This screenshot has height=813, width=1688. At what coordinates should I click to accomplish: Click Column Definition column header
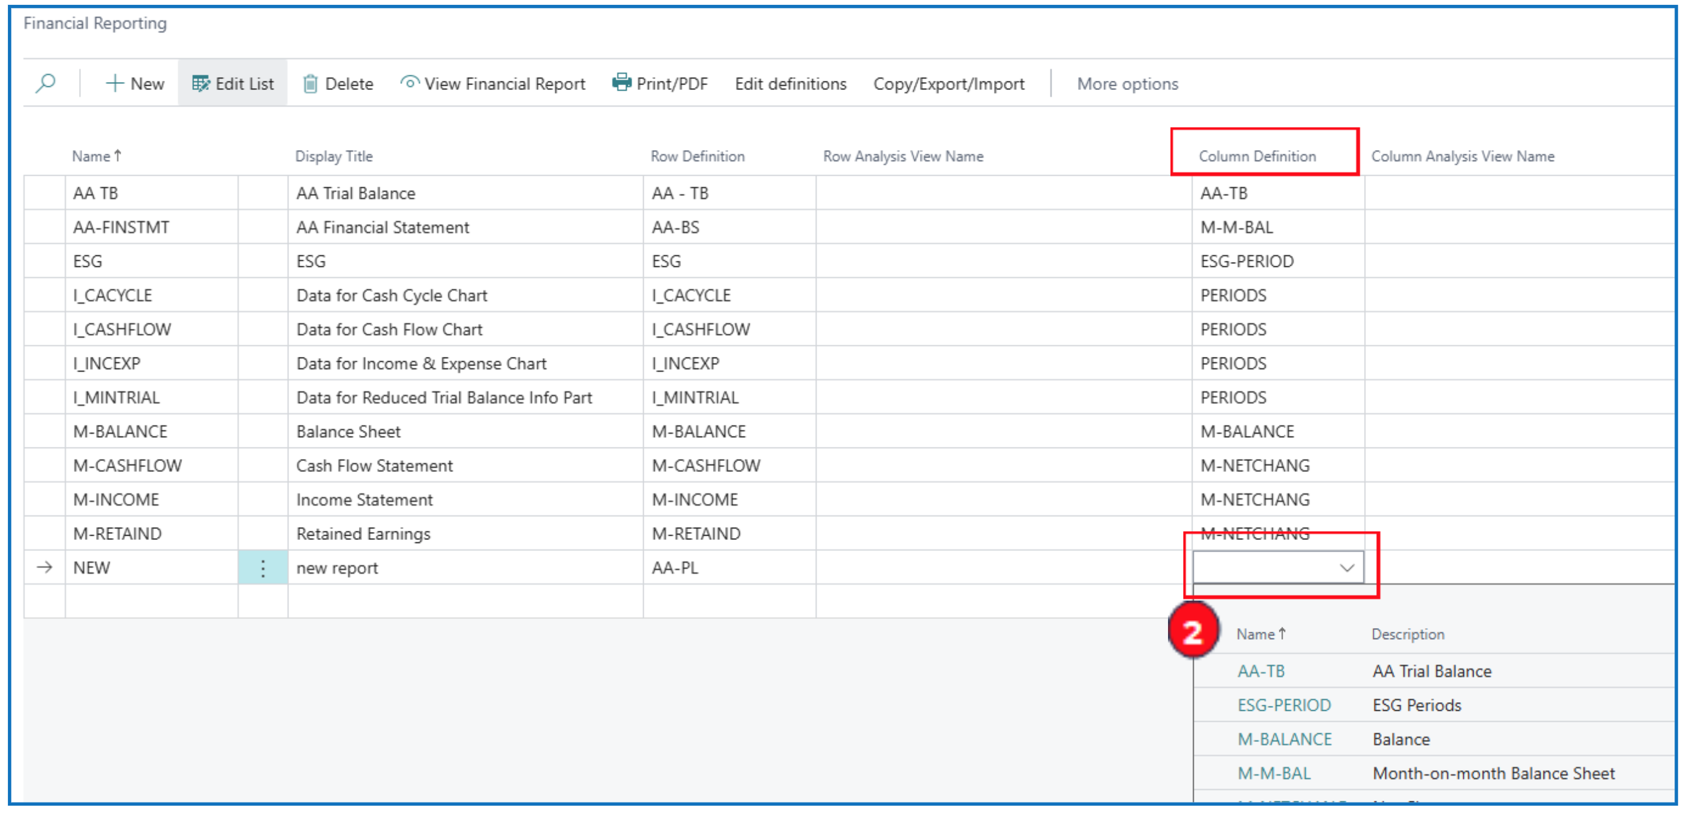(x=1257, y=156)
